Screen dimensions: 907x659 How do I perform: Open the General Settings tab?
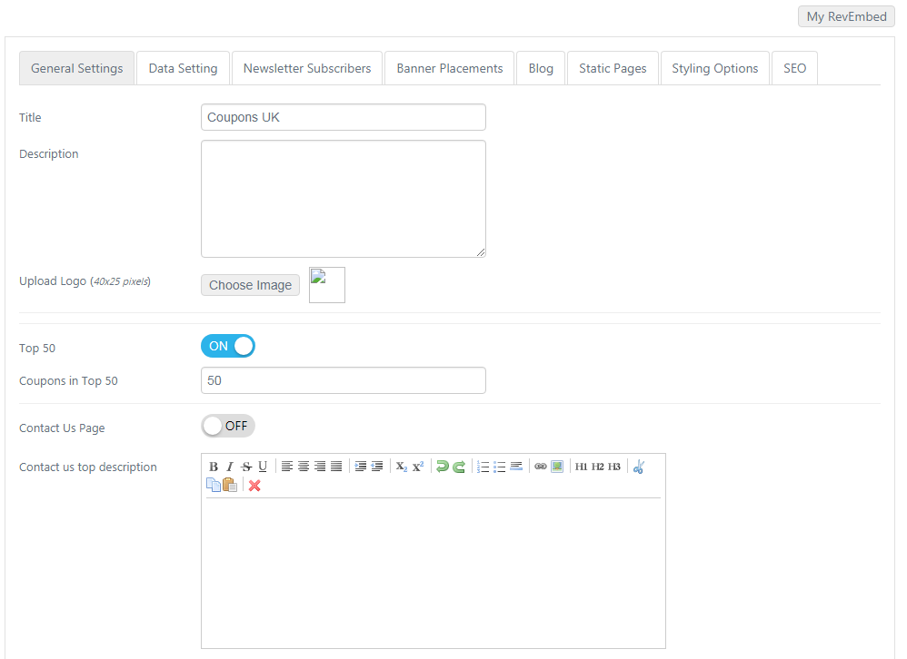tap(77, 68)
